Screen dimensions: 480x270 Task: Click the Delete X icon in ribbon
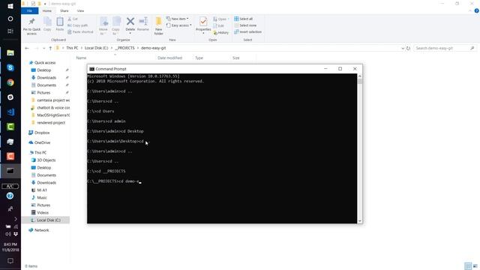(x=130, y=21)
